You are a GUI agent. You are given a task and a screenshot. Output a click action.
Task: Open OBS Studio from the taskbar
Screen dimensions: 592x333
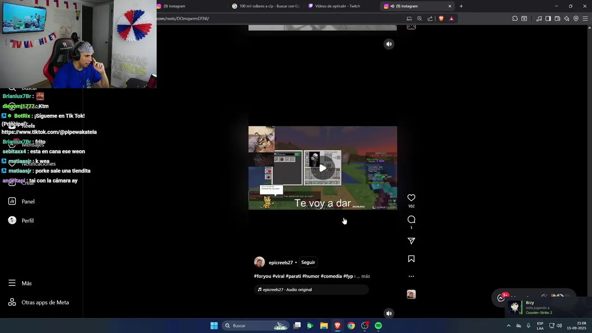point(365,326)
